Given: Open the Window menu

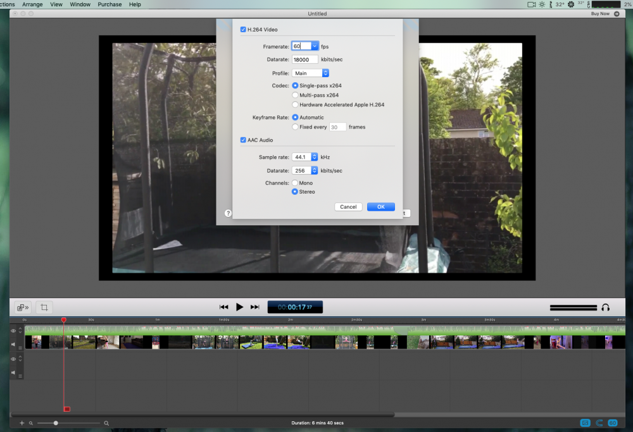Looking at the screenshot, I should click(80, 4).
